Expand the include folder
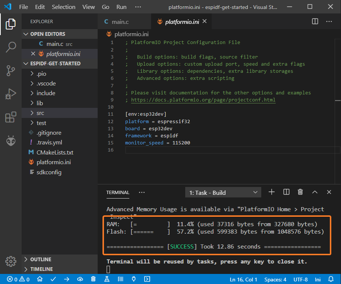 pos(60,93)
